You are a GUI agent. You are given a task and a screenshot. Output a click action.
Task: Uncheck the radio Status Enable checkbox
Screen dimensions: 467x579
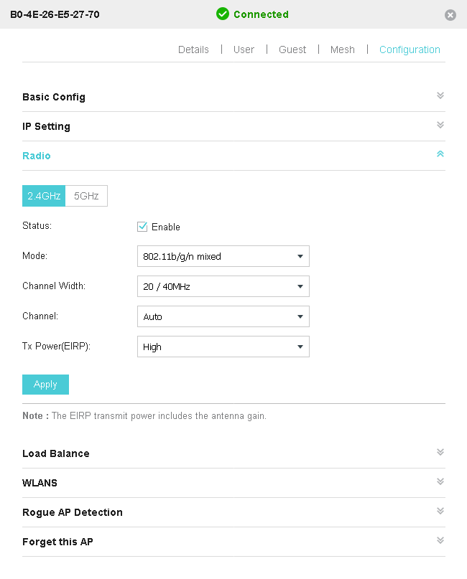tap(142, 227)
